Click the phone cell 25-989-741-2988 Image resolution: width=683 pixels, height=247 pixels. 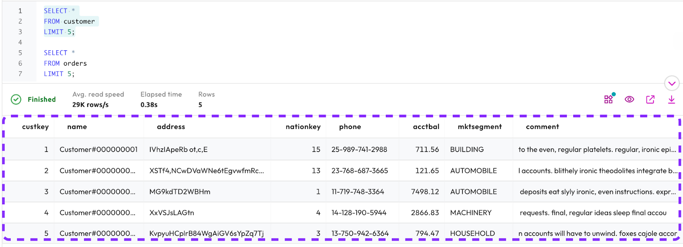pyautogui.click(x=359, y=149)
